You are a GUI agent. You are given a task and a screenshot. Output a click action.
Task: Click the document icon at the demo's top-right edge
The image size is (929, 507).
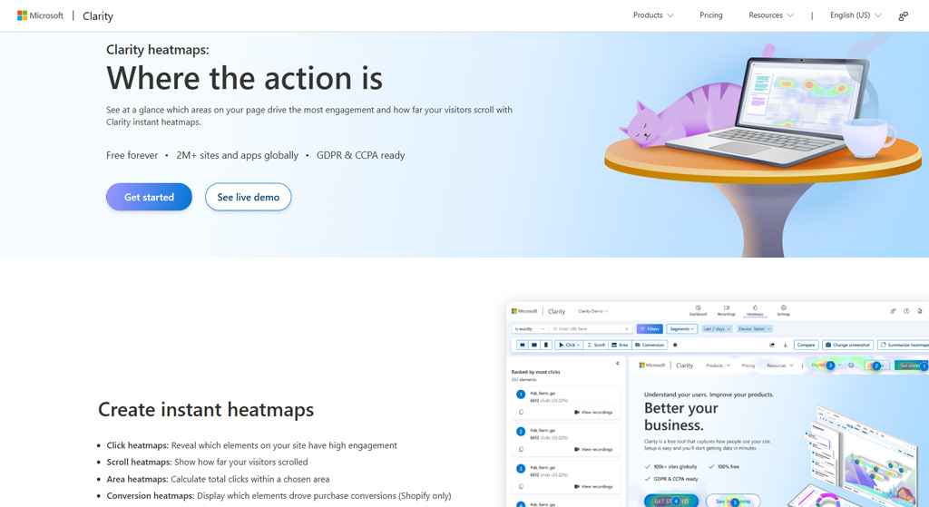point(920,311)
